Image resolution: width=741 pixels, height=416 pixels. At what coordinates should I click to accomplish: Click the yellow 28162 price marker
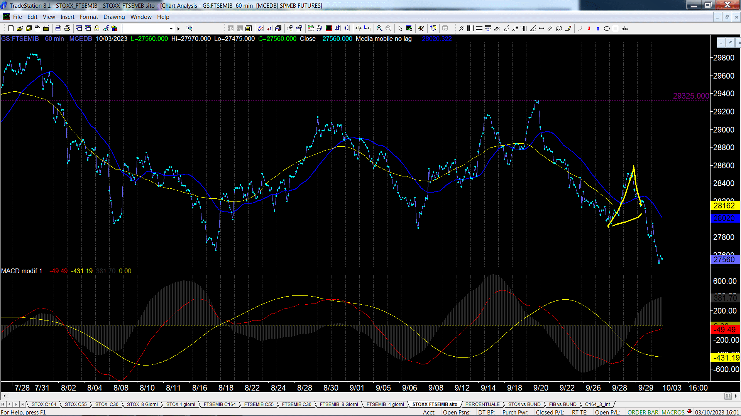click(x=724, y=206)
